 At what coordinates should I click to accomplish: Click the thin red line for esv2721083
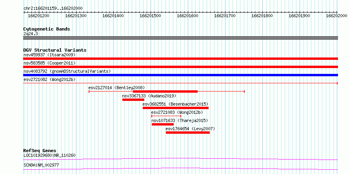[166, 116]
